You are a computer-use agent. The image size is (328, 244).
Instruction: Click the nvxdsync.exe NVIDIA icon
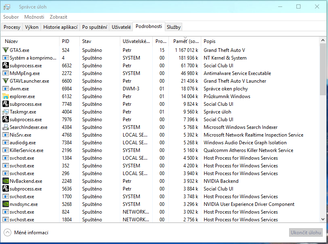6,204
